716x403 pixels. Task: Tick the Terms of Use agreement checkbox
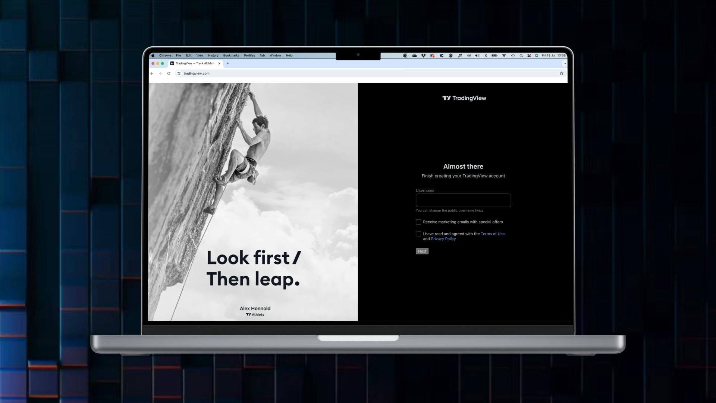418,234
